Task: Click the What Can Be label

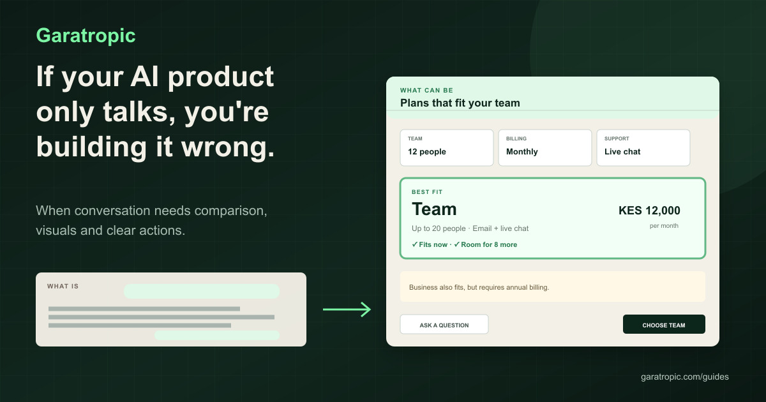Action: (x=426, y=91)
